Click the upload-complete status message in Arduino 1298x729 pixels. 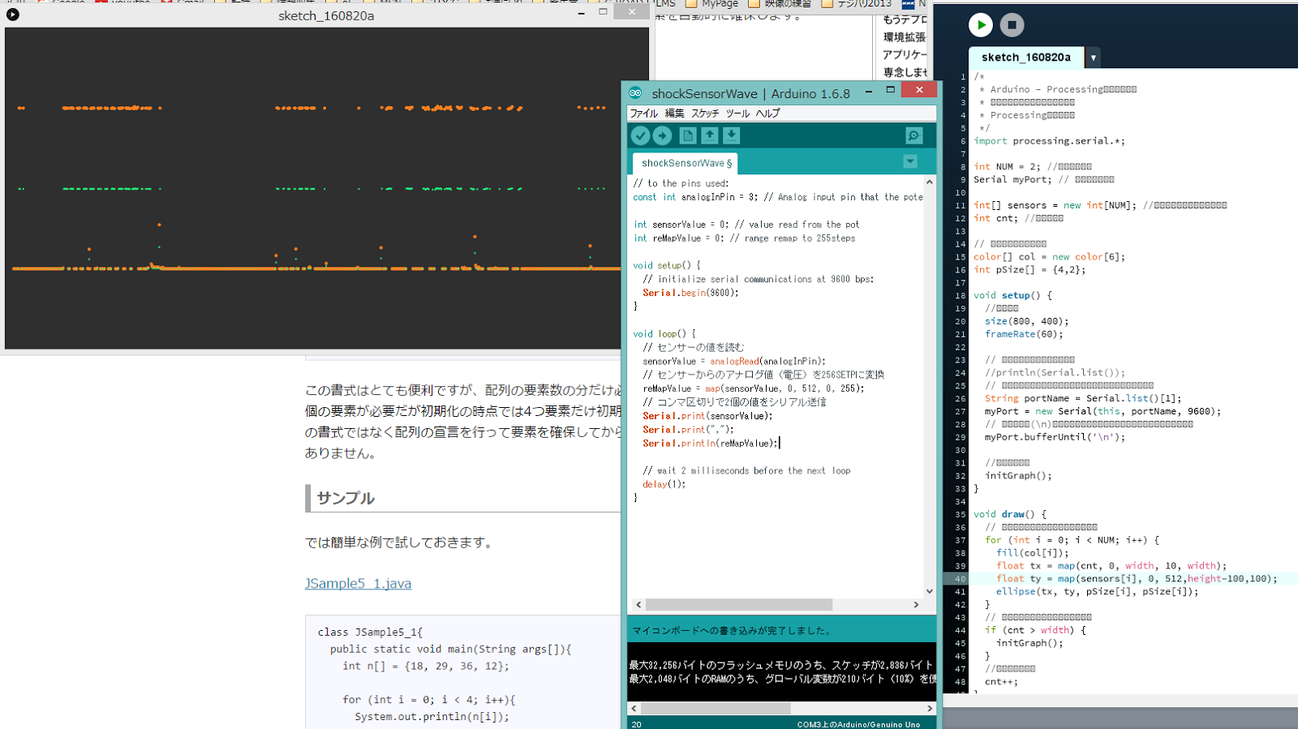click(x=732, y=630)
